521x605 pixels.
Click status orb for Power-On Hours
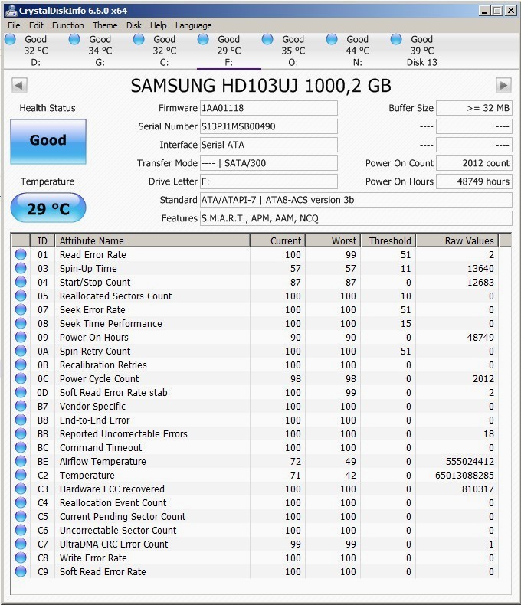(21, 337)
